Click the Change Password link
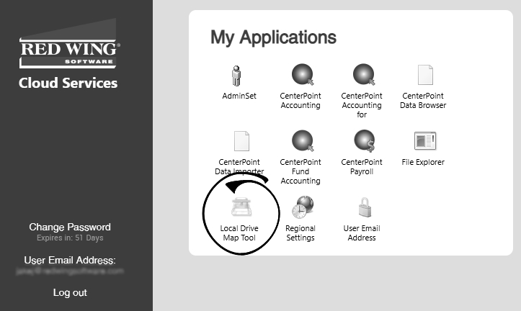The height and width of the screenshot is (311, 521). tap(70, 227)
